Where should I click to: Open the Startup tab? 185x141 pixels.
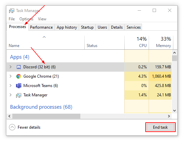point(87,27)
